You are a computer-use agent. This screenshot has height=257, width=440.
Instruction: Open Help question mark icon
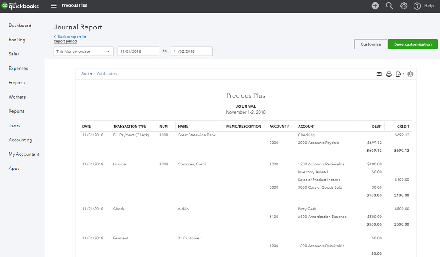(x=417, y=6)
